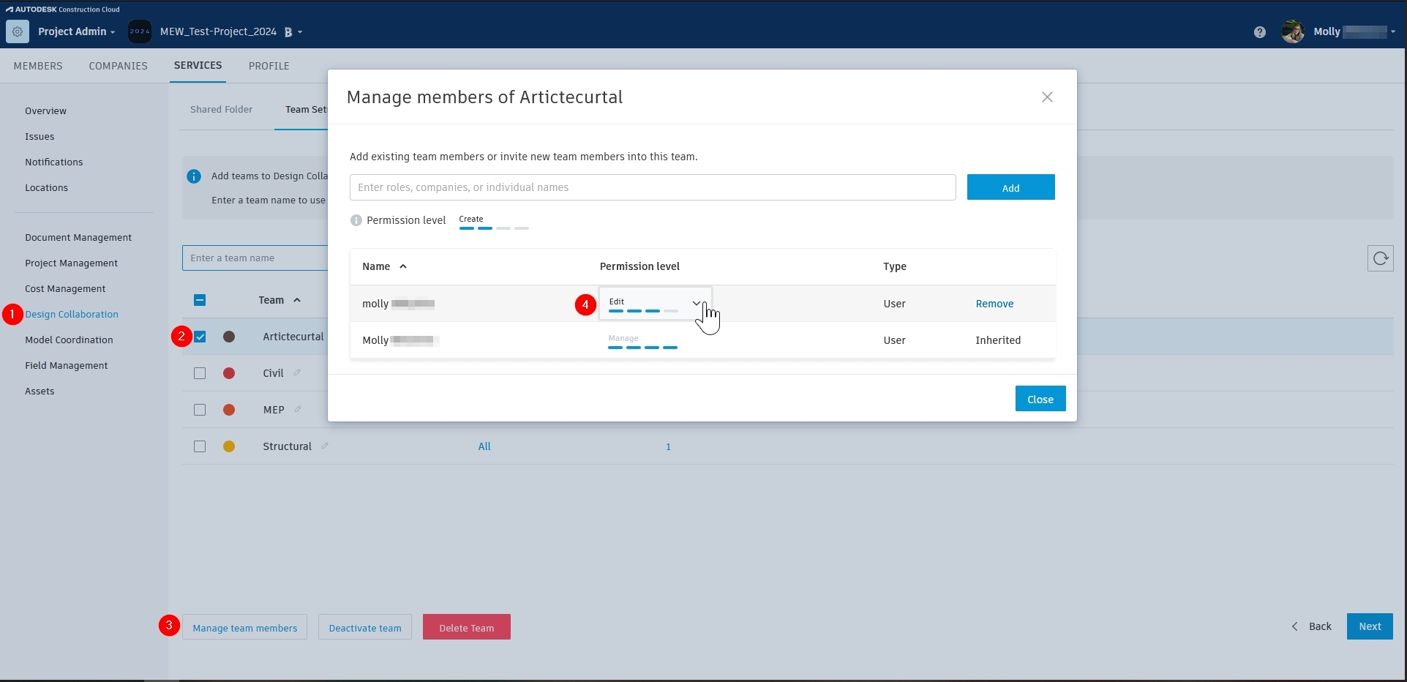This screenshot has width=1407, height=682.
Task: Rename Structural team using its pencil icon
Action: (324, 446)
